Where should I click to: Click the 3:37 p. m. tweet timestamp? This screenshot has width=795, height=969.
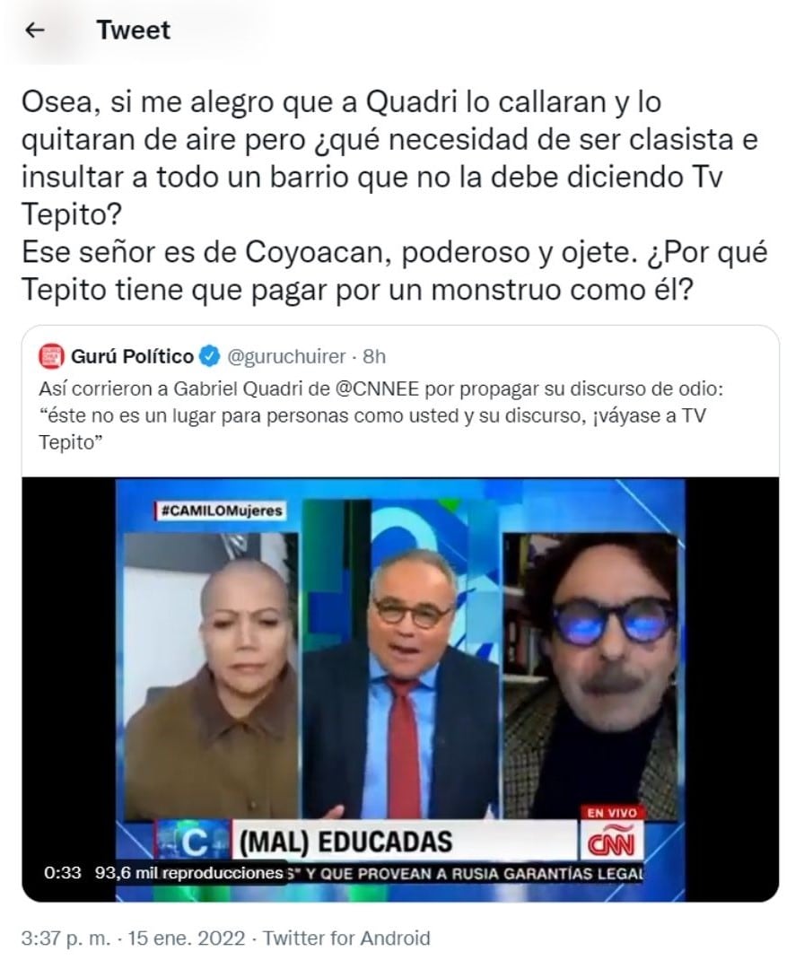66,938
